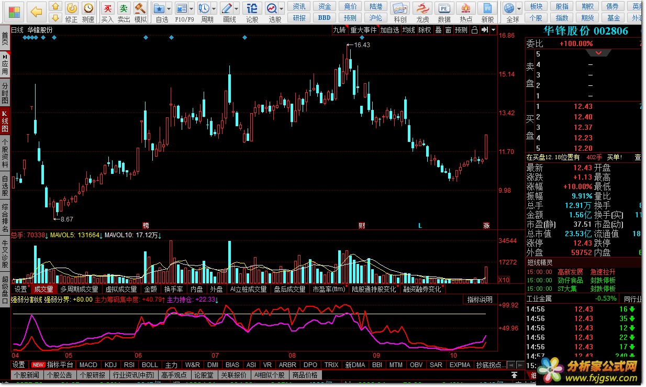Viewport: 646px width, 387px height.
Task: Open the 论股 discussion icon
Action: click(x=252, y=13)
